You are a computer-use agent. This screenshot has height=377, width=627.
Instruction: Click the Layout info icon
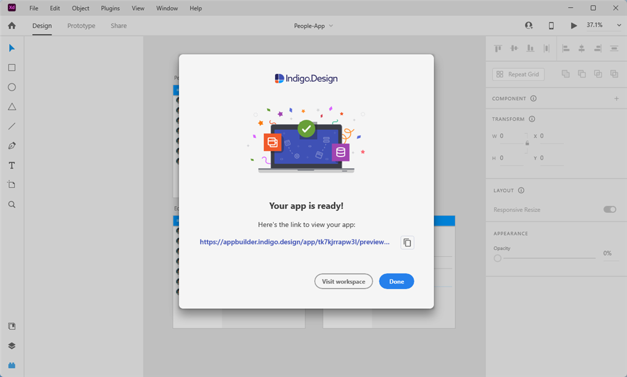(521, 190)
